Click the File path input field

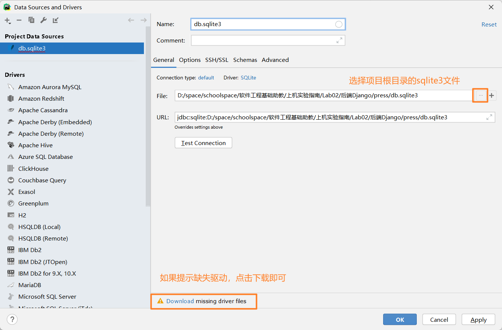point(324,95)
